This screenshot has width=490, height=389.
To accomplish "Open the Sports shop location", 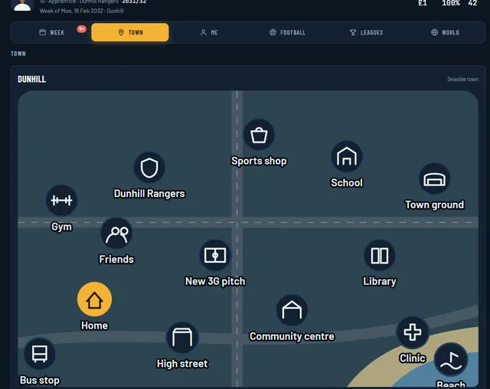I will (259, 135).
